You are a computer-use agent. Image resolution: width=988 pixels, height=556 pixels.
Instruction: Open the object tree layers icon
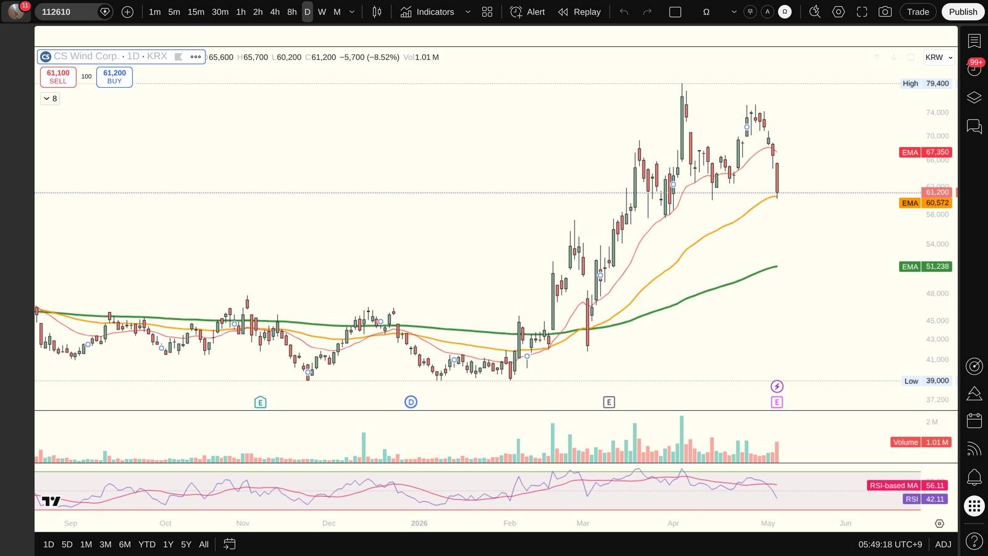pyautogui.click(x=974, y=98)
